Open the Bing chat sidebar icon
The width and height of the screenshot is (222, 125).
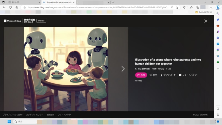(x=218, y=7)
